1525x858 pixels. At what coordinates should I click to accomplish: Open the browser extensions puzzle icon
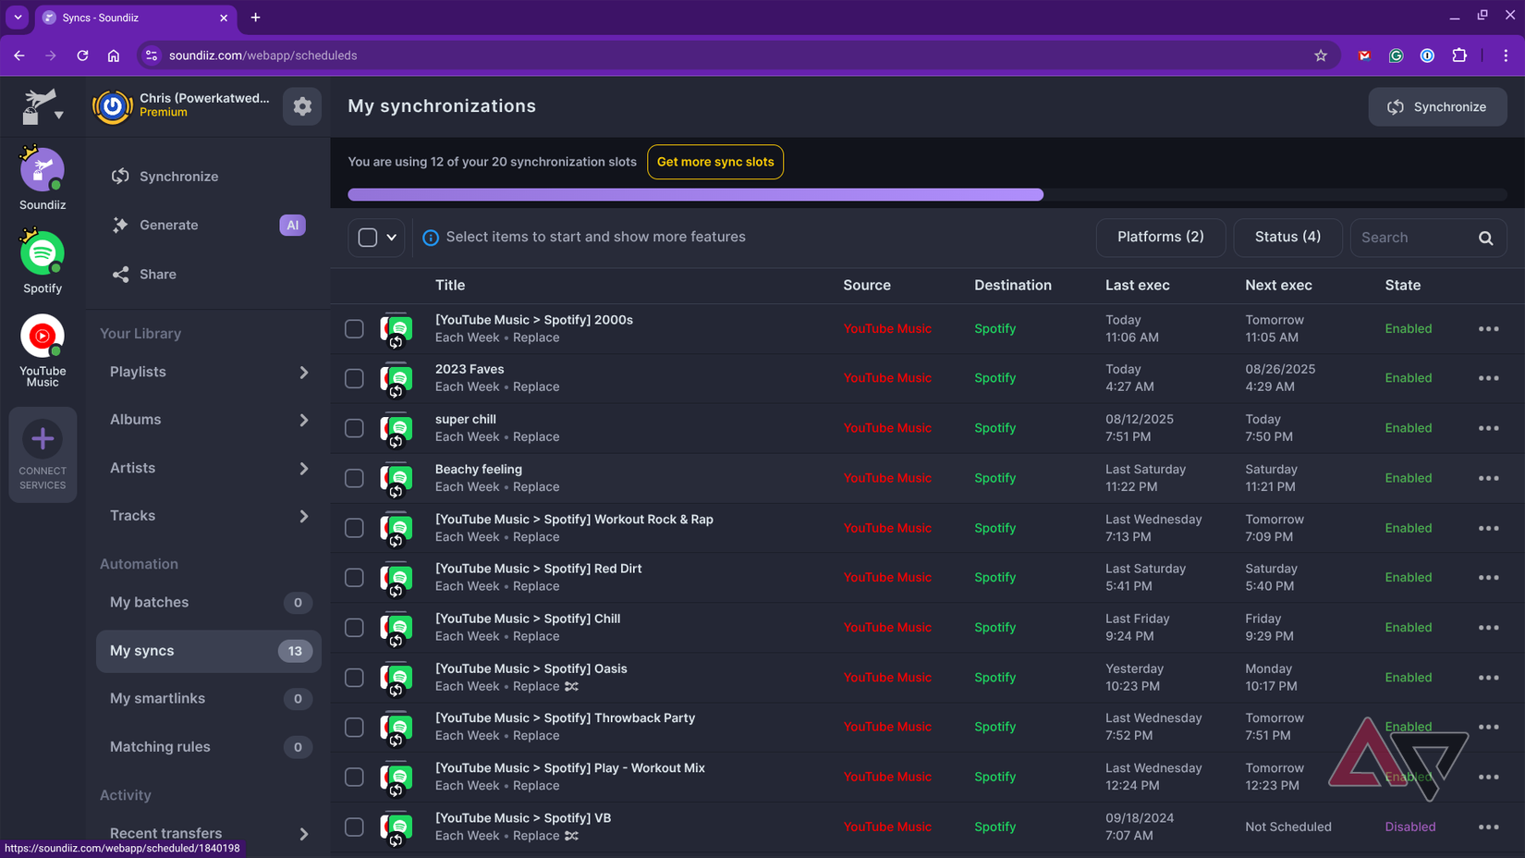tap(1459, 55)
